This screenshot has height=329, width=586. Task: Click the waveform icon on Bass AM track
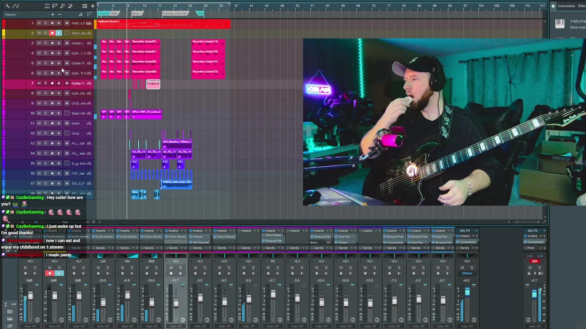(89, 113)
